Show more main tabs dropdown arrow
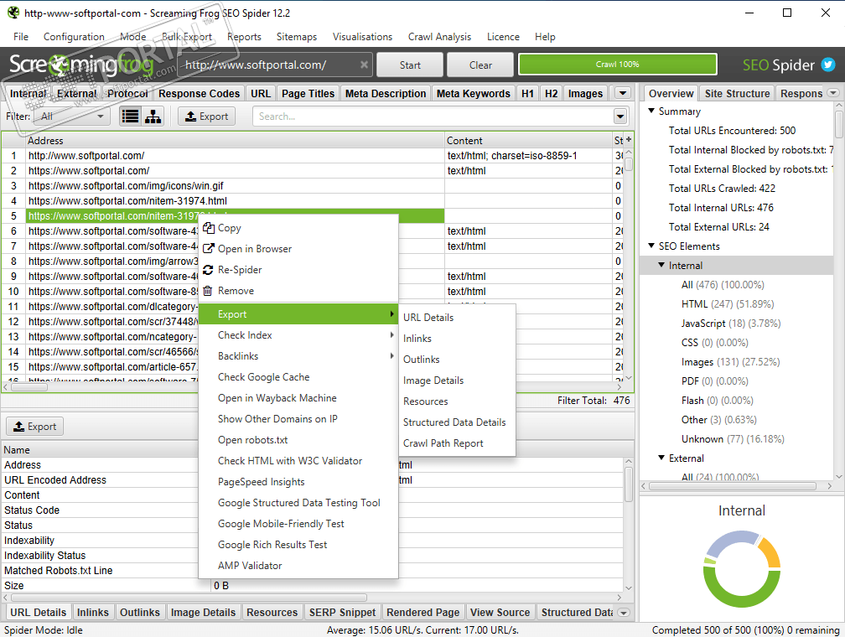The height and width of the screenshot is (637, 845). [x=623, y=93]
